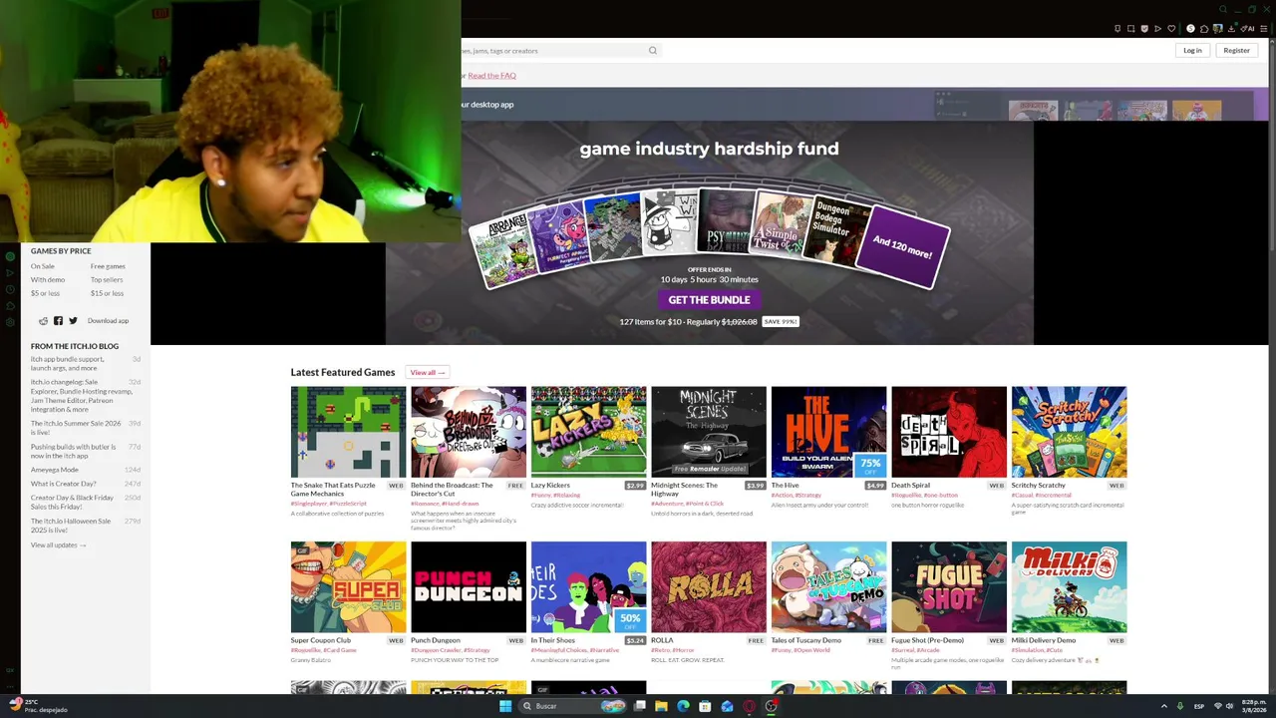
Task: Open the itch.io Reddit icon link
Action: click(43, 321)
